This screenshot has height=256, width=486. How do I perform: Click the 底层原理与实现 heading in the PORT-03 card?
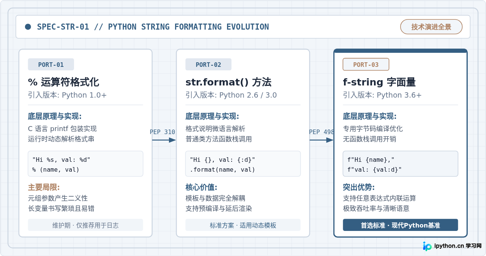pyautogui.click(x=370, y=116)
